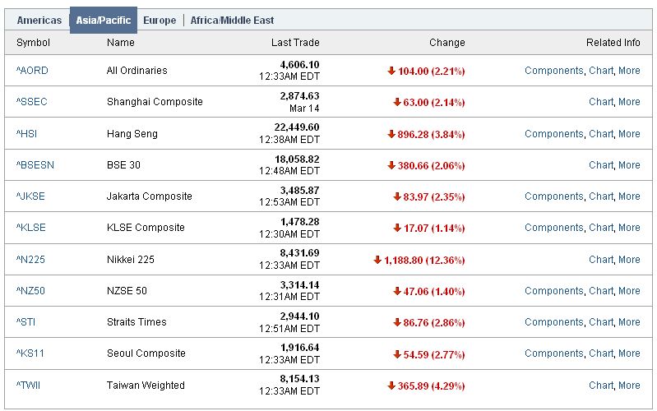Click the Symbol column header
This screenshot has height=411, width=657.
click(x=33, y=42)
